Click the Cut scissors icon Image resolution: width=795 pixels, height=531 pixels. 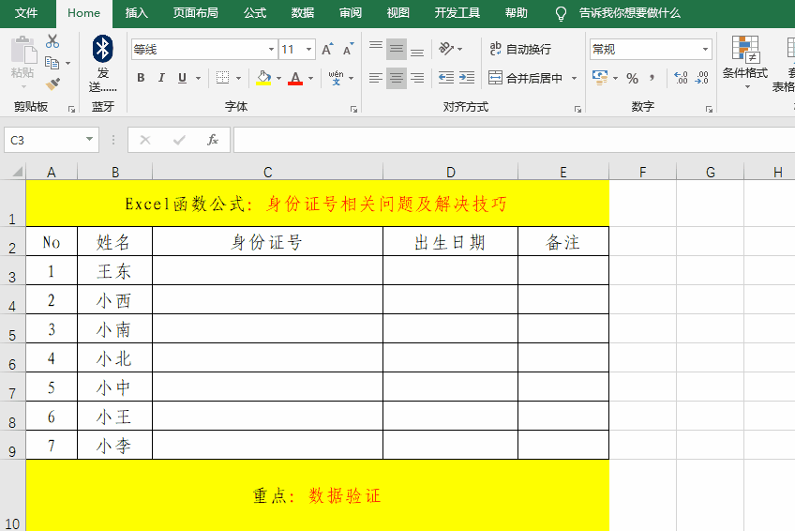coord(52,41)
